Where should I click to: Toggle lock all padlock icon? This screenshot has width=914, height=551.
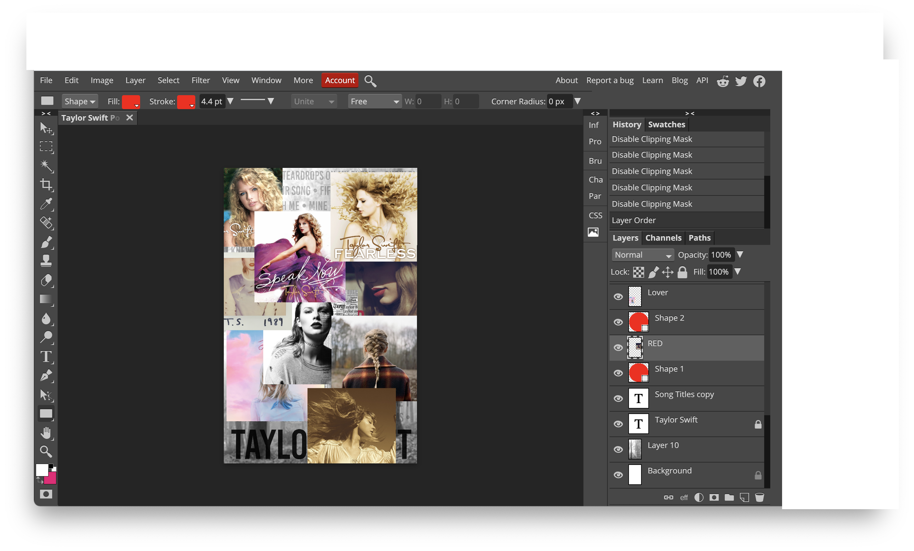pyautogui.click(x=683, y=272)
